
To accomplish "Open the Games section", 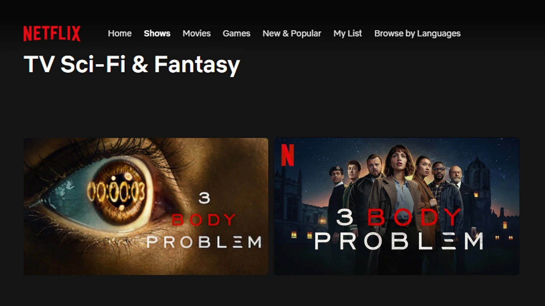I will (x=236, y=33).
